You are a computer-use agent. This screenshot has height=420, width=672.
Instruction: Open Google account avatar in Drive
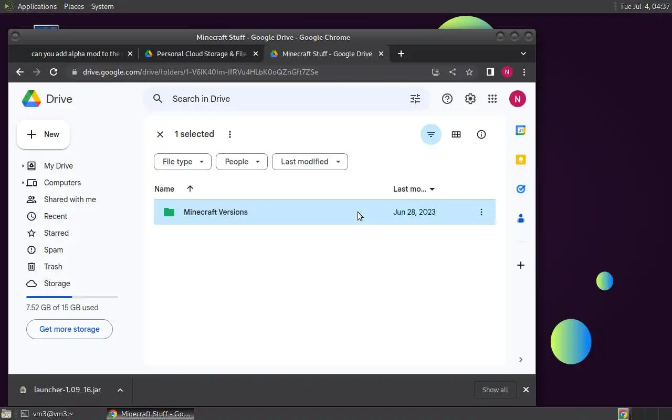518,99
